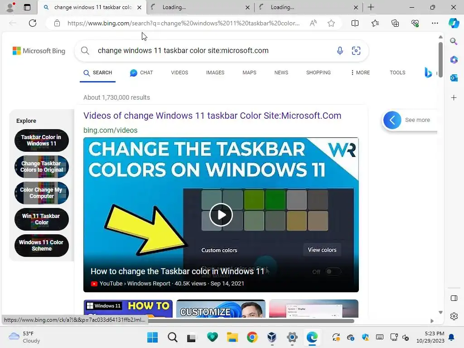Focus the Bing search query field

click(183, 51)
